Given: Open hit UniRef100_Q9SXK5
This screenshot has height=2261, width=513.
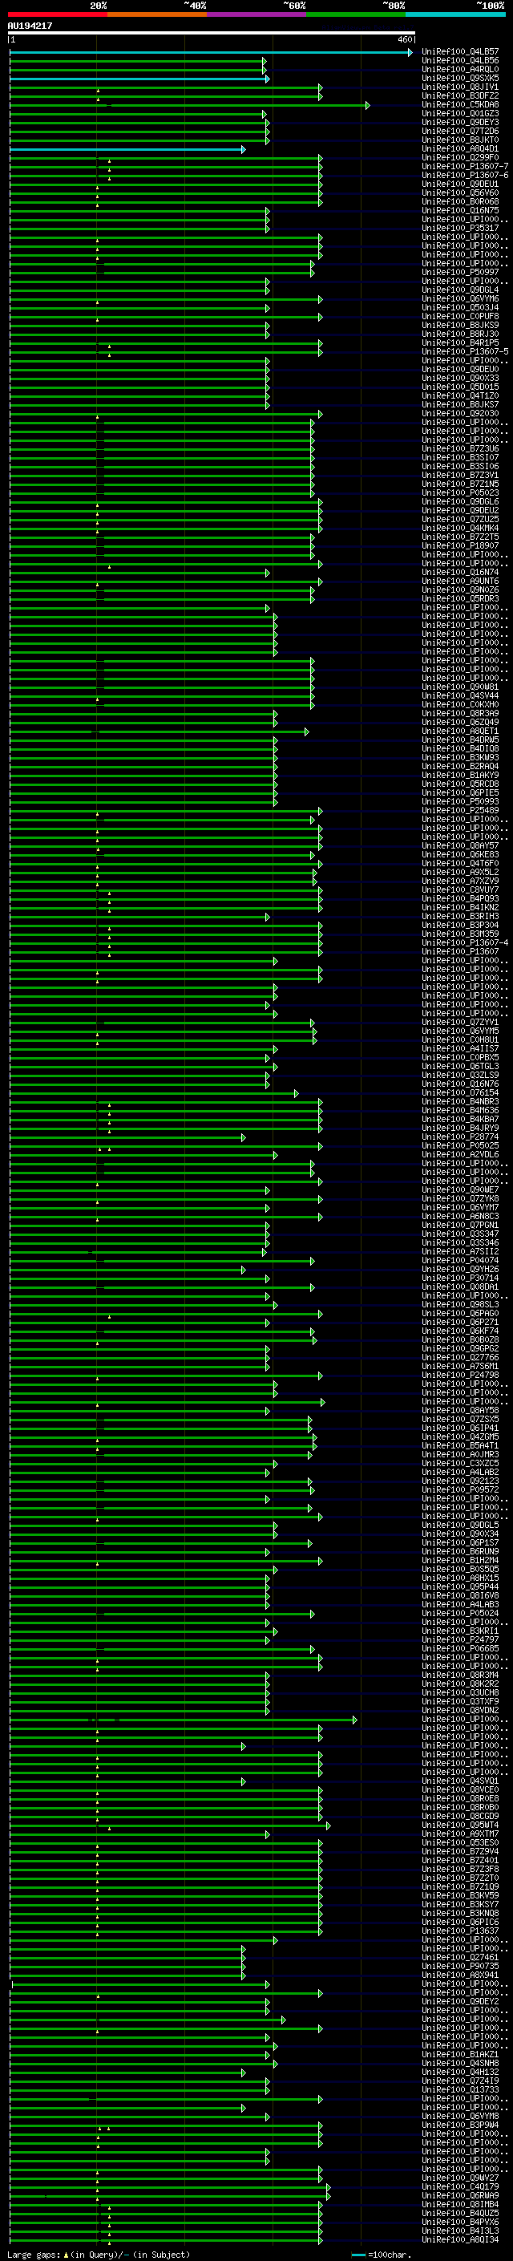Looking at the screenshot, I should [x=460, y=78].
